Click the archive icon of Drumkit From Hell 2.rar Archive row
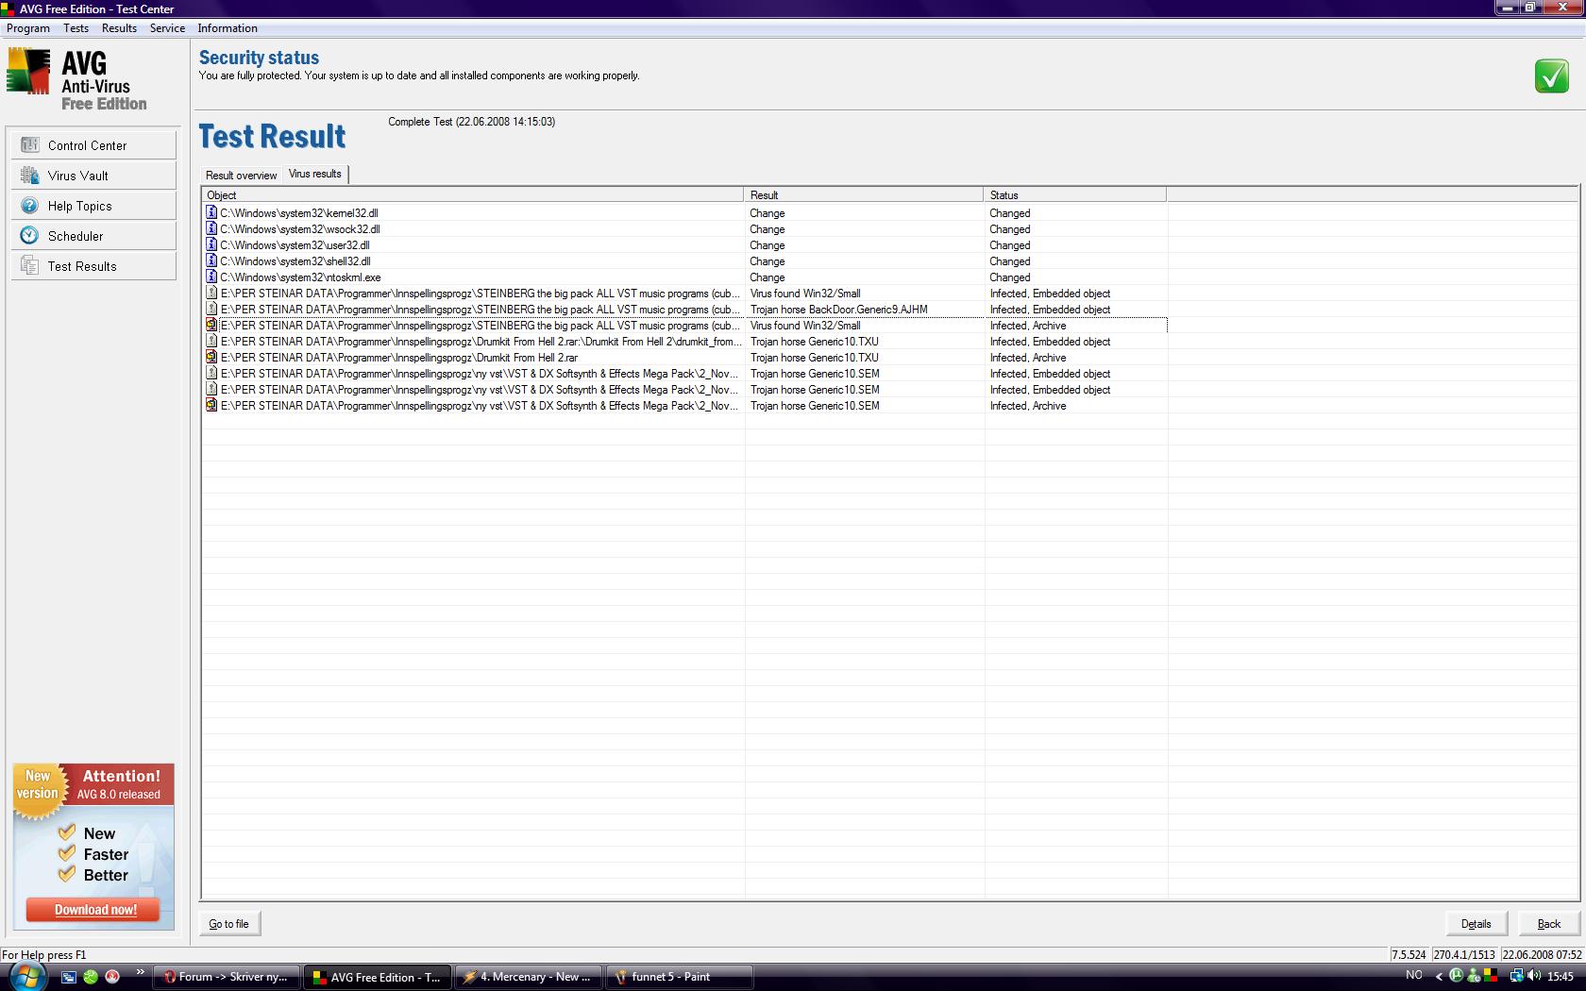The width and height of the screenshot is (1586, 991). [211, 358]
